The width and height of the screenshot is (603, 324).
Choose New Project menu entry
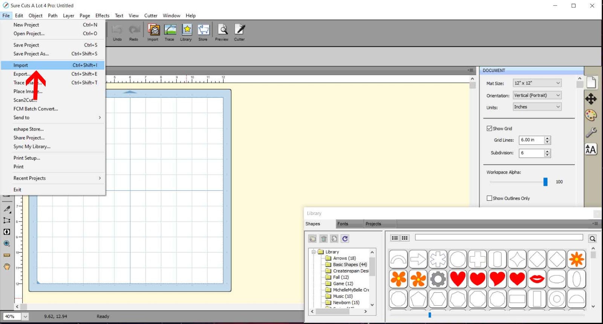point(53,25)
